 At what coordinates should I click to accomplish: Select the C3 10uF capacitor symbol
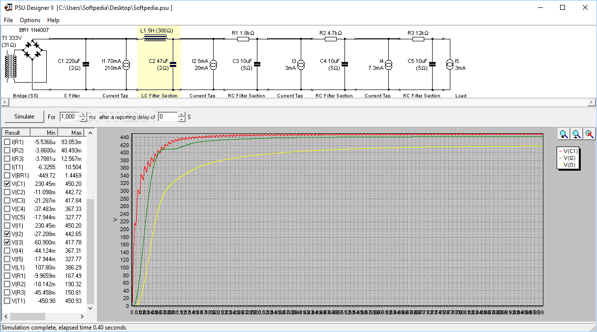tap(257, 63)
